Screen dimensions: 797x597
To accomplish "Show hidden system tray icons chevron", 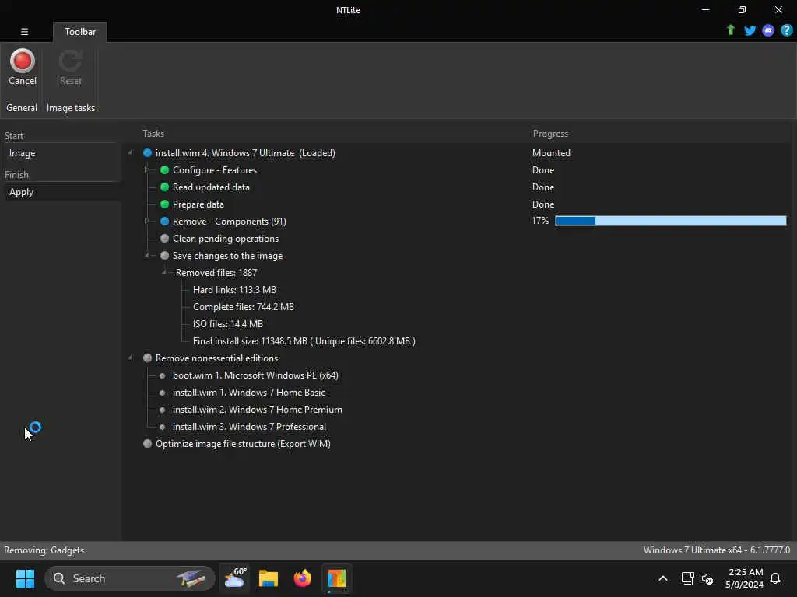I will point(663,578).
